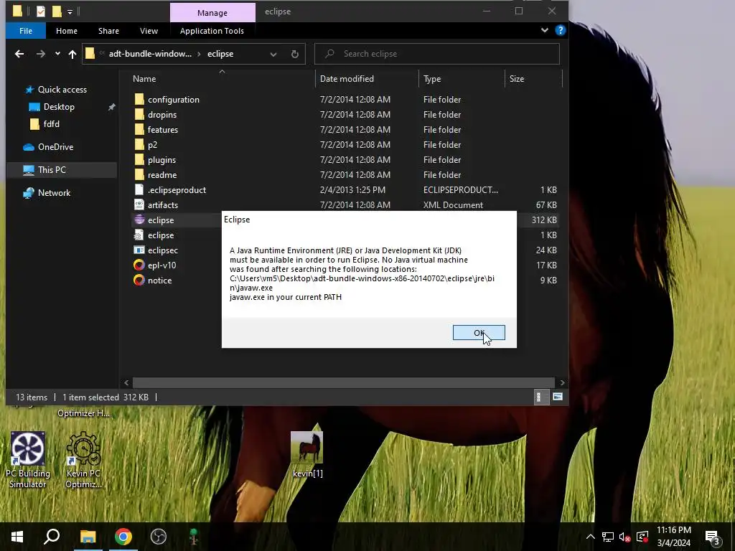Click the Manage contextual tab

point(212,13)
